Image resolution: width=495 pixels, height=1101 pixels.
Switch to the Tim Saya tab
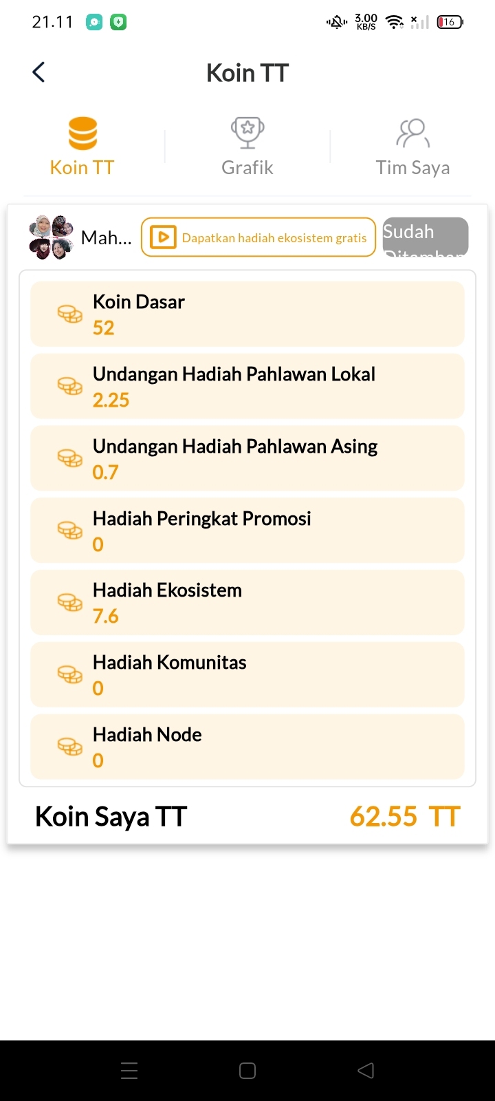(412, 147)
